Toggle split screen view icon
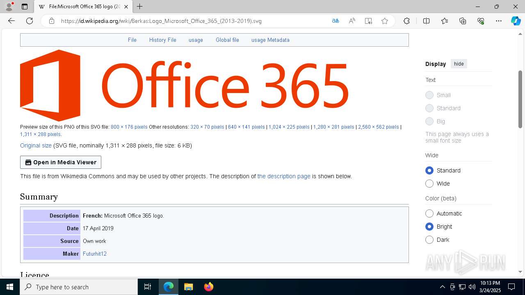Viewport: 525px width, 295px height. tap(426, 21)
